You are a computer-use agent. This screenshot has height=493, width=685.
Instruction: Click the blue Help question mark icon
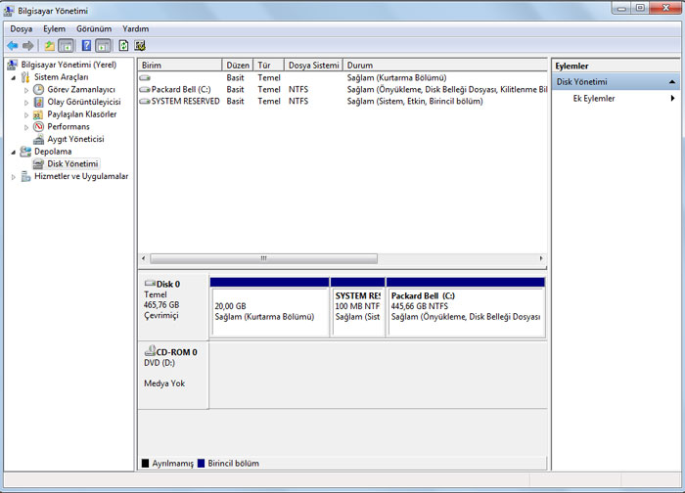(86, 46)
